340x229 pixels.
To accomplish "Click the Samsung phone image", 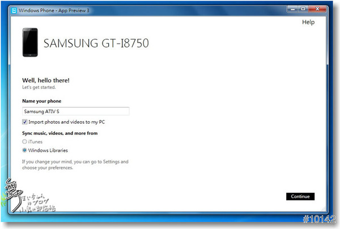I will click(x=30, y=43).
